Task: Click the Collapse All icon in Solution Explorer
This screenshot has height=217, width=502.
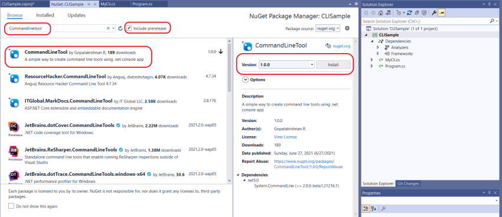Action: (x=417, y=13)
